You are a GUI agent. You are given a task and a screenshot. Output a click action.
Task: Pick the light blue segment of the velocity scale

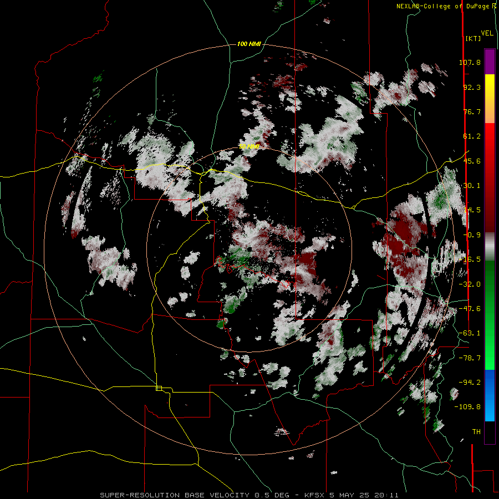point(490,410)
